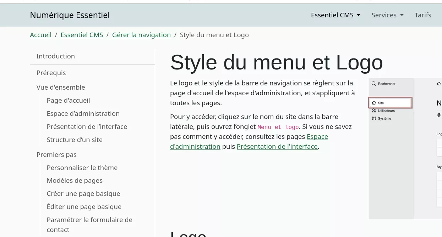The width and height of the screenshot is (442, 237).
Task: Open the Accueil breadcrumb link
Action: tap(40, 35)
